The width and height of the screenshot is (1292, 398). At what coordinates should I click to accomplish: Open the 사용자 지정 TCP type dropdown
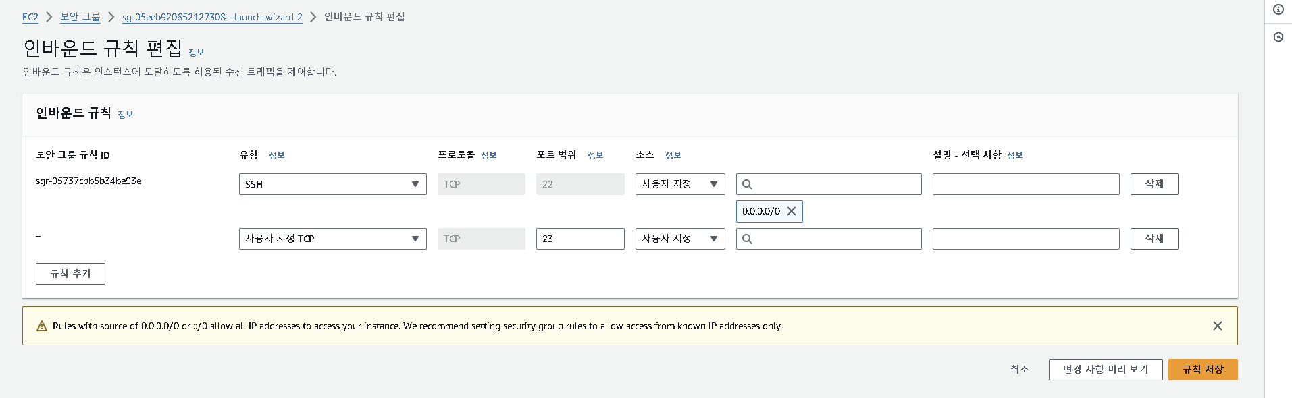tap(333, 239)
